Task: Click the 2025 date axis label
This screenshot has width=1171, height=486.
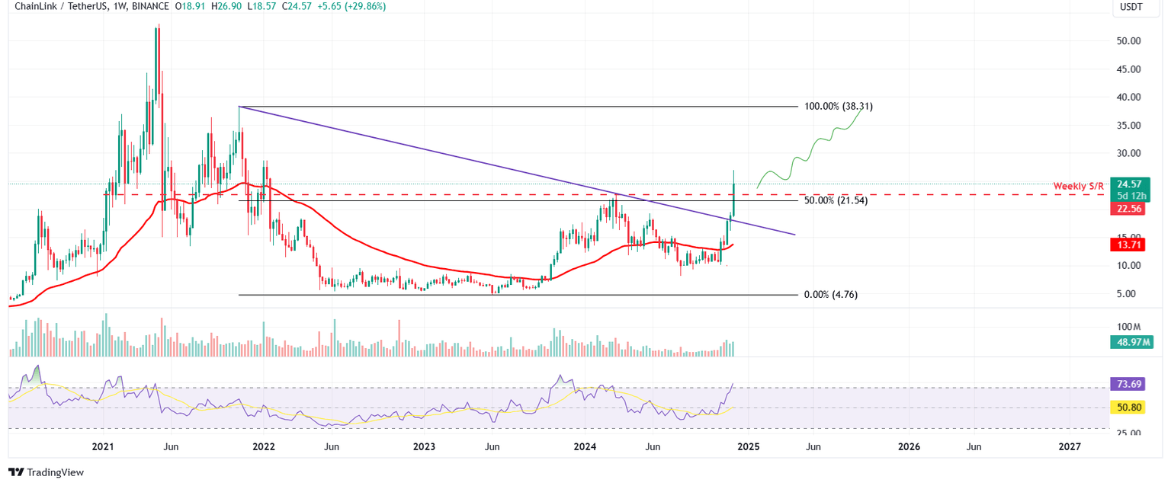Action: (x=747, y=447)
